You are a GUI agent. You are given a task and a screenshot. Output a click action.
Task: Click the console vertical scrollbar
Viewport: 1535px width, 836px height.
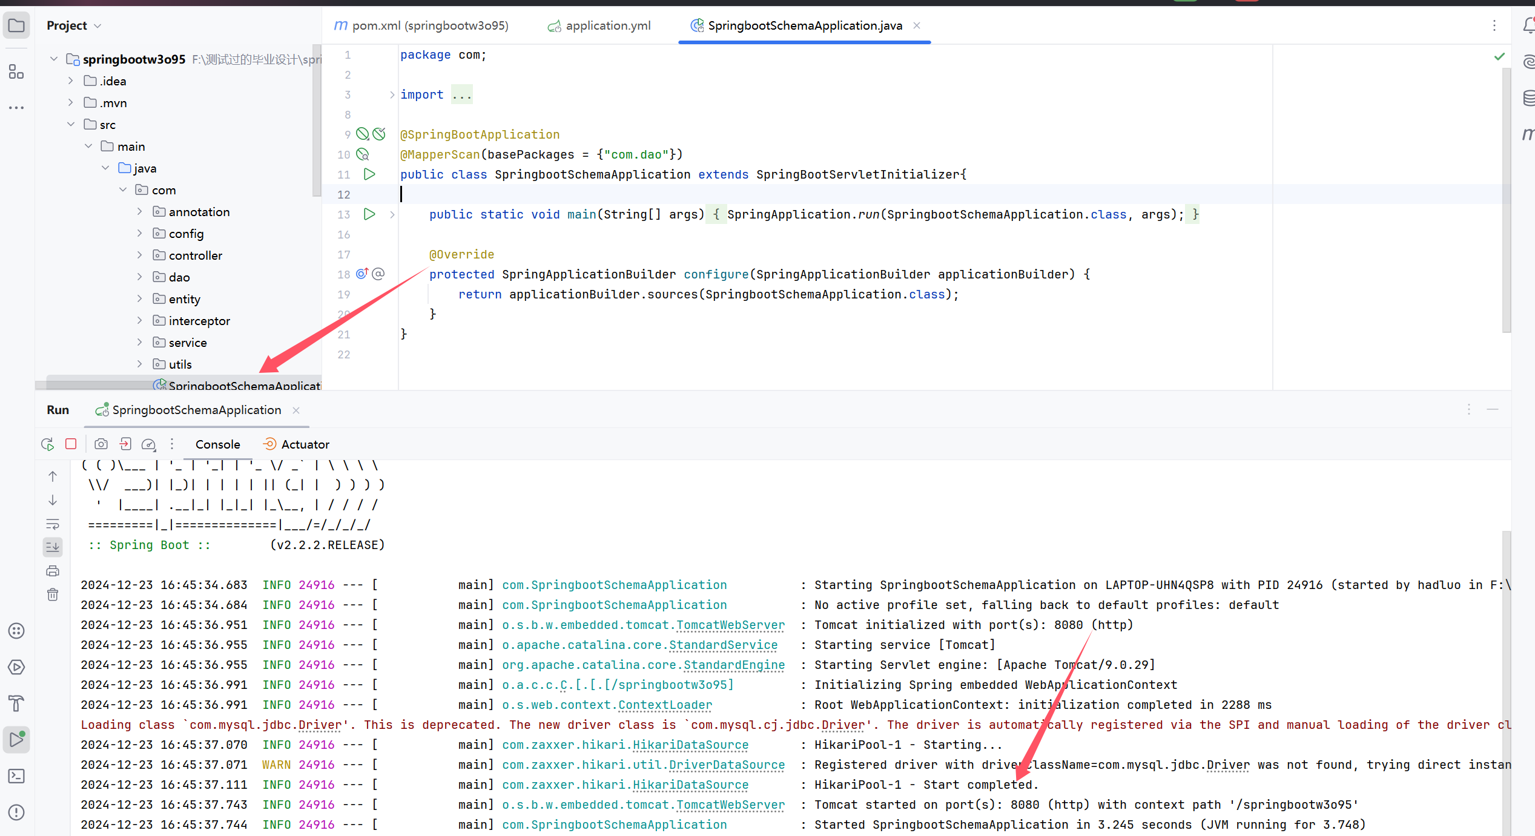pyautogui.click(x=1507, y=684)
